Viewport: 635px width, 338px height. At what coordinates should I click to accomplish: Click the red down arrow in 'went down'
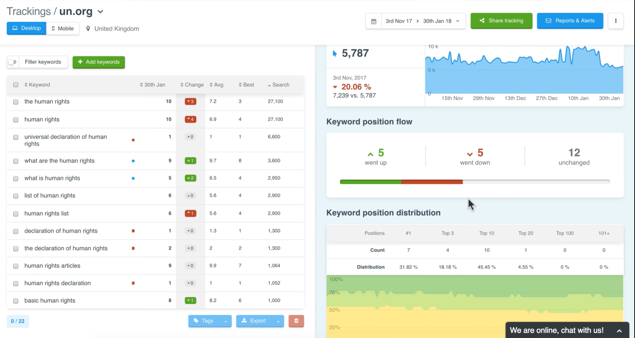470,154
